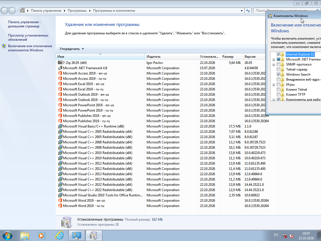Click the muted volume tray icon

[x=291, y=236]
